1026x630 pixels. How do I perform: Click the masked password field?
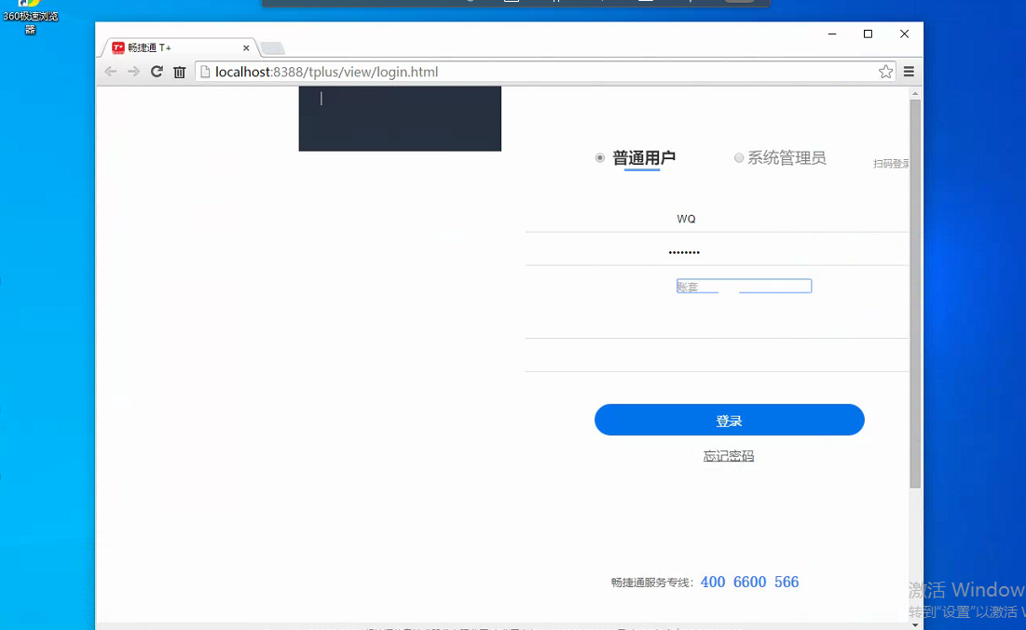click(717, 251)
